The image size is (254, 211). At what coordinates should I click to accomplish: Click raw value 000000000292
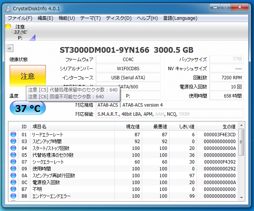tap(220, 168)
